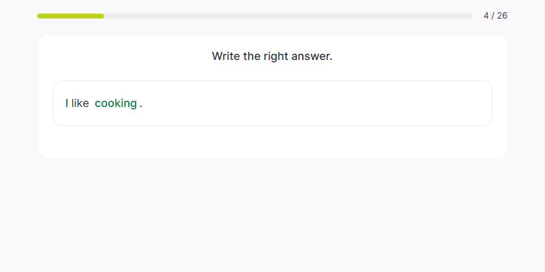Click the words "I like" in the sentence
The width and height of the screenshot is (545, 272).
coord(77,103)
